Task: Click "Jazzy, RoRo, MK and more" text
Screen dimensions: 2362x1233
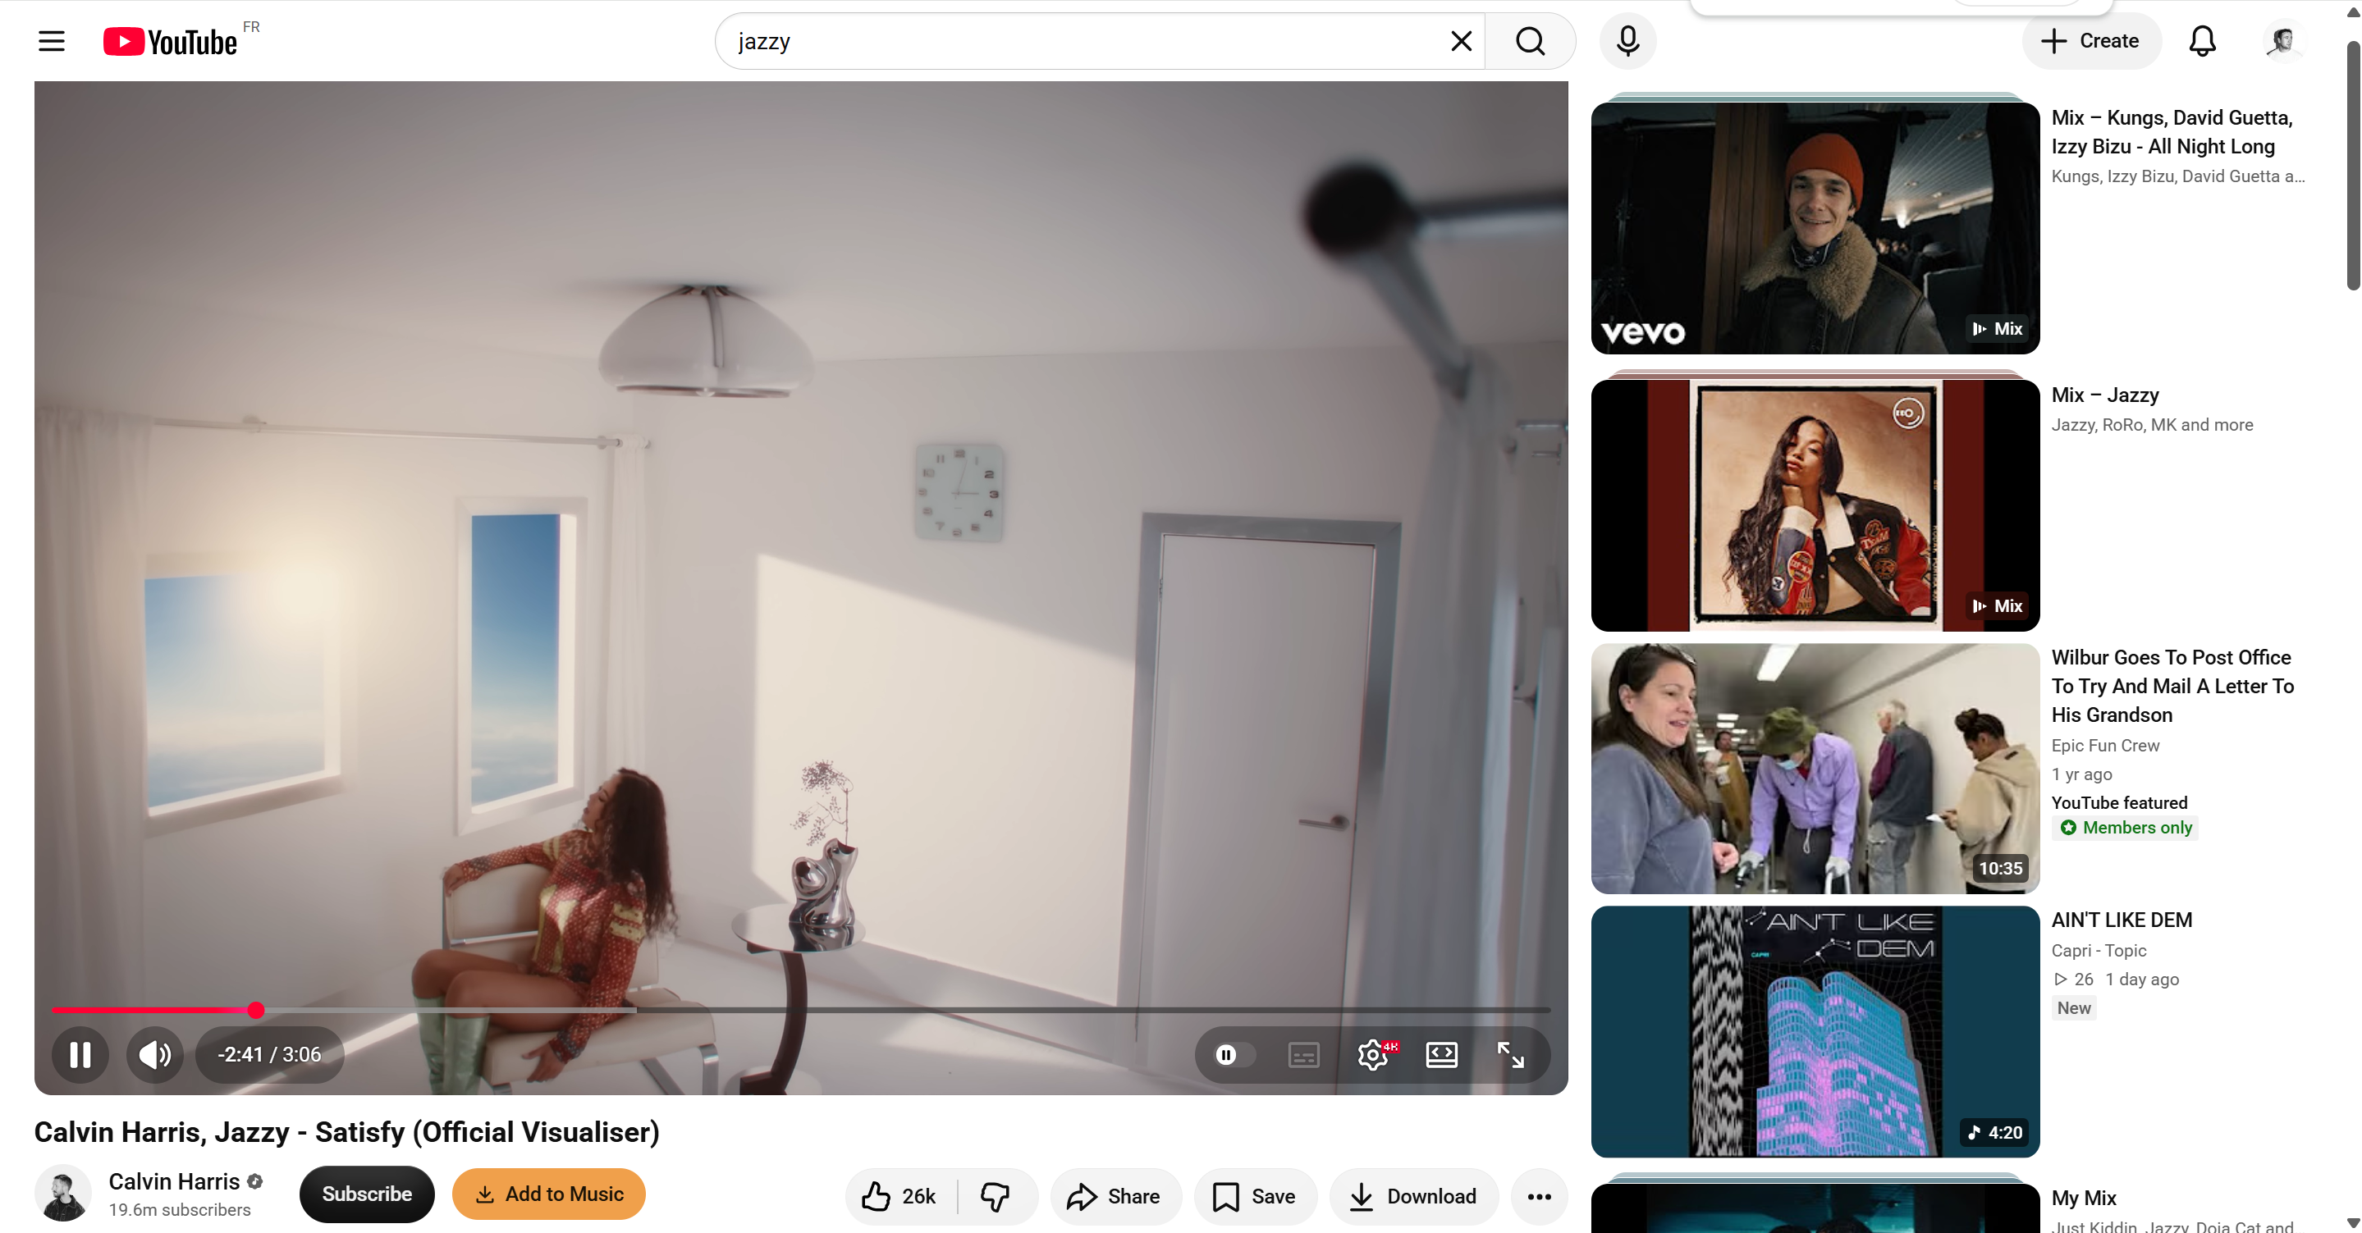Action: pyautogui.click(x=2152, y=424)
